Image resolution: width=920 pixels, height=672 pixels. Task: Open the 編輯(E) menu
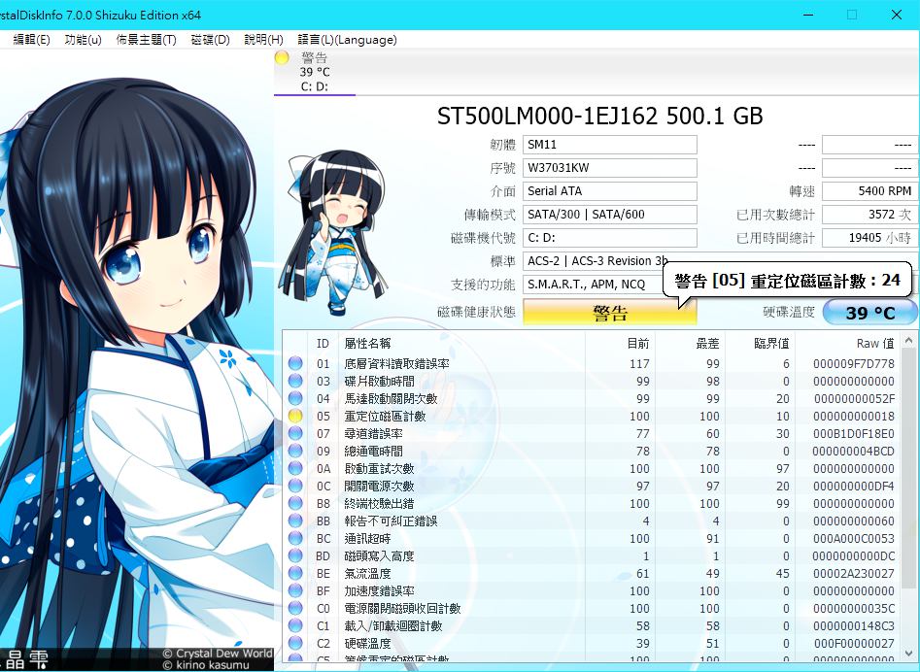[31, 39]
